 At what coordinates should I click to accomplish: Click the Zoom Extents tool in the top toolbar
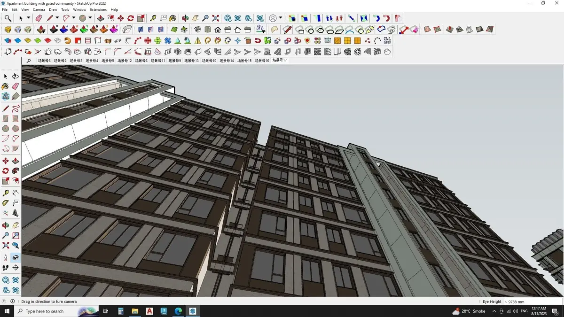[x=215, y=18]
